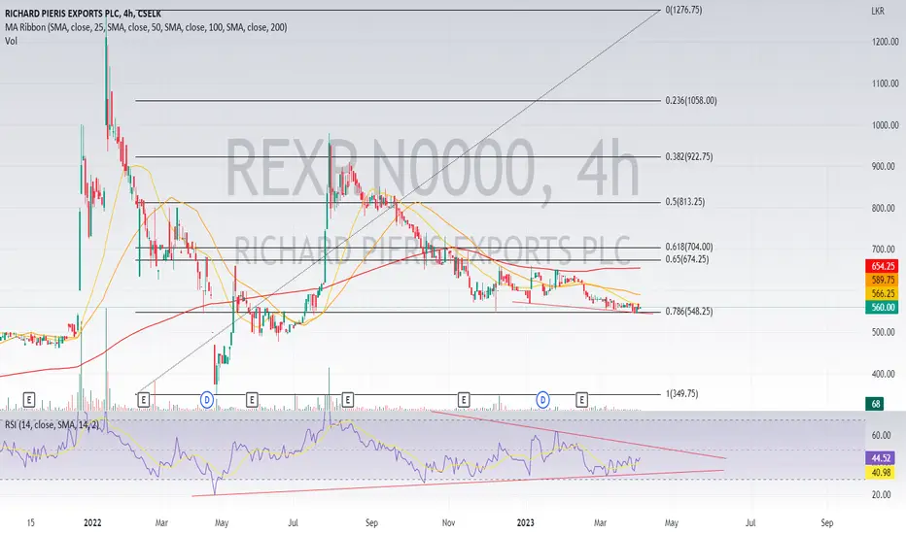This screenshot has width=906, height=534.
Task: Click the yellow RSI average tag 40.98
Action: (881, 472)
